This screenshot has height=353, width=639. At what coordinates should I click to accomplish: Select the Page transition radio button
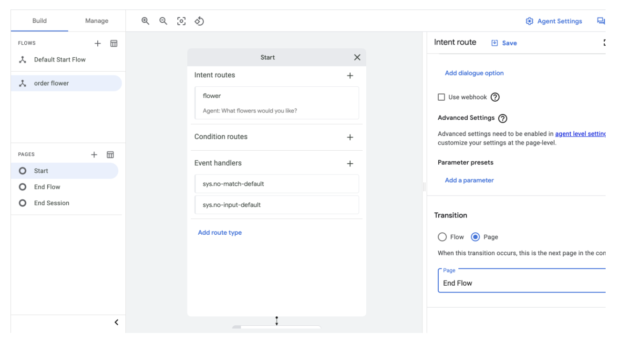(475, 237)
